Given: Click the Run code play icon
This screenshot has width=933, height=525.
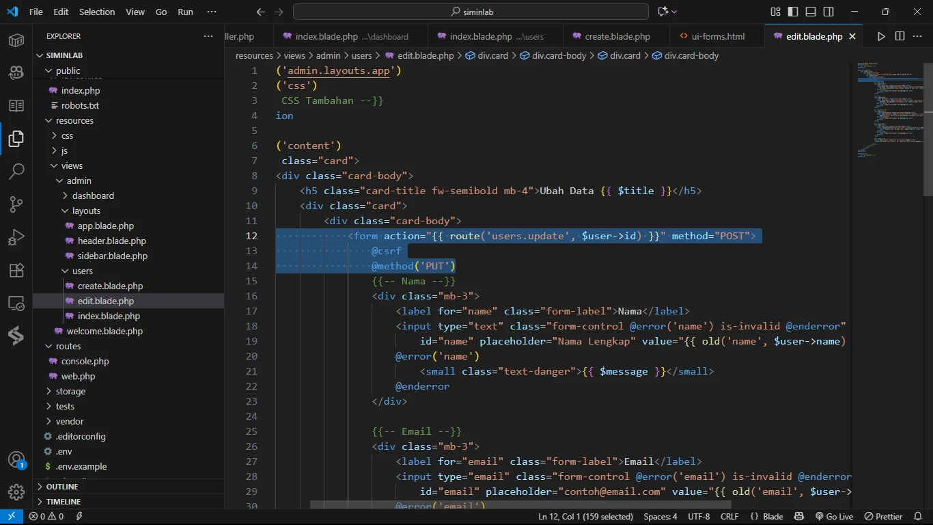Looking at the screenshot, I should 881,36.
